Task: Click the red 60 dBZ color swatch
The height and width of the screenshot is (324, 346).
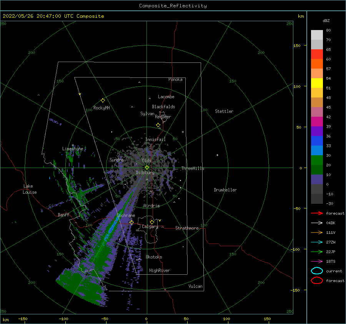Action: click(317, 54)
